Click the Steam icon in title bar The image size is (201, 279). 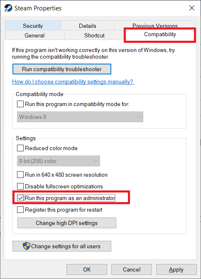[x=8, y=8]
